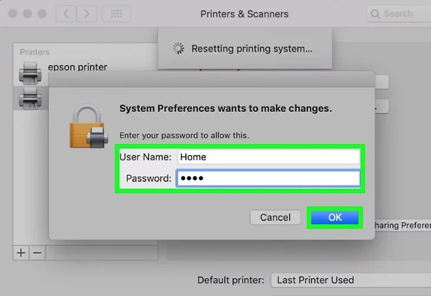Select the second printer icon in list

click(x=30, y=98)
